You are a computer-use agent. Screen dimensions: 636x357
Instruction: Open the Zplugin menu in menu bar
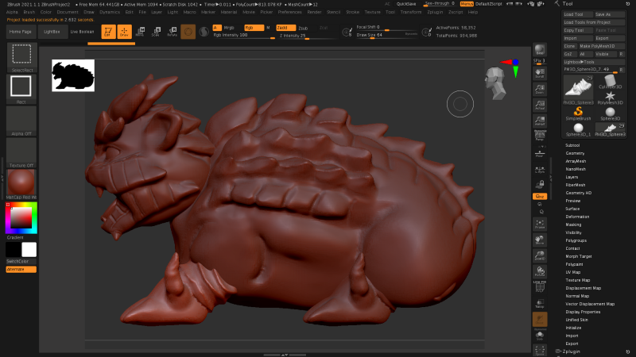click(x=435, y=13)
